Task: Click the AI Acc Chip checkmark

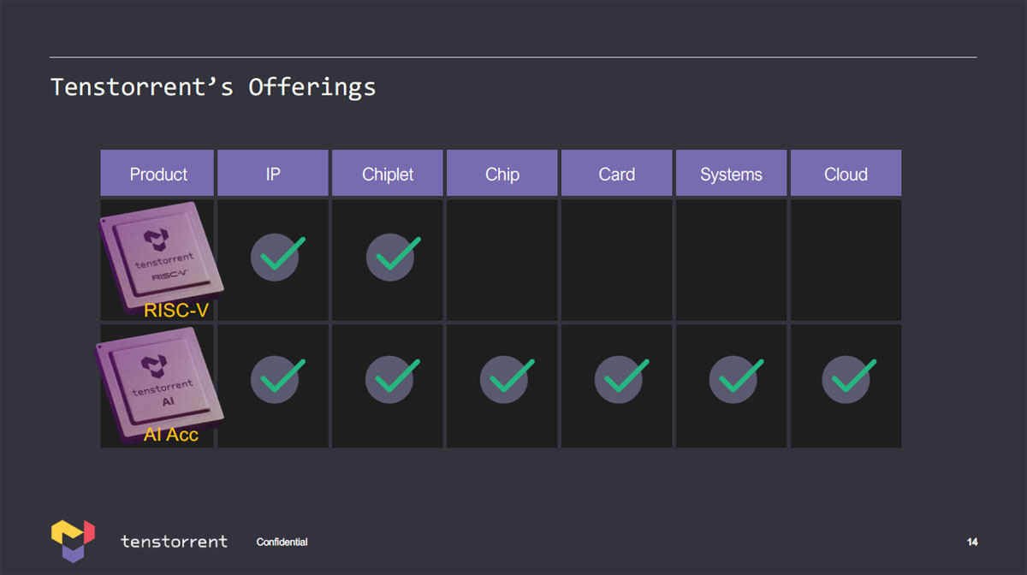Action: click(507, 378)
